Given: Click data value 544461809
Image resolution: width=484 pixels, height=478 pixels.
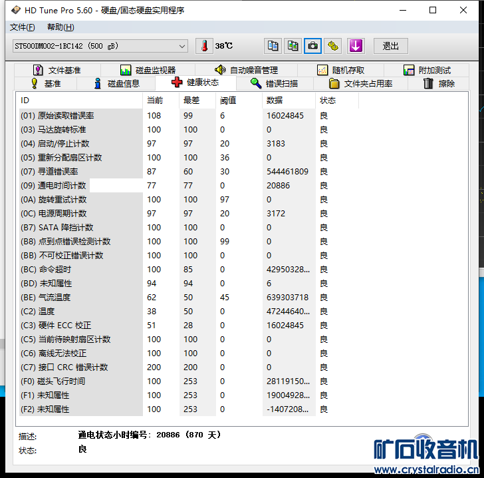Looking at the screenshot, I should pos(287,172).
